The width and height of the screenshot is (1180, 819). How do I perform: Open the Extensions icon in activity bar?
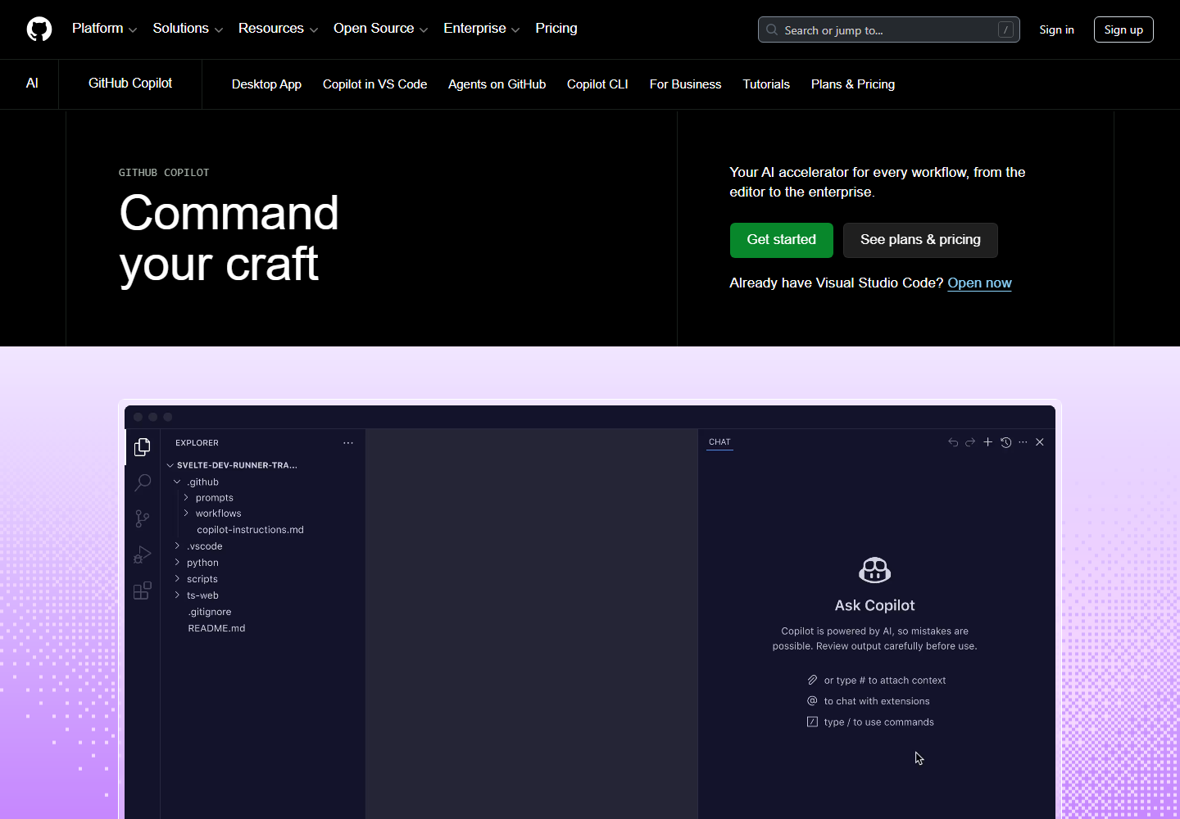pyautogui.click(x=143, y=590)
